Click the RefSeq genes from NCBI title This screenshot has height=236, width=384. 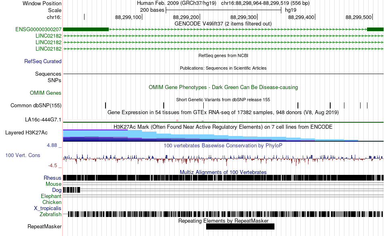[x=223, y=56]
